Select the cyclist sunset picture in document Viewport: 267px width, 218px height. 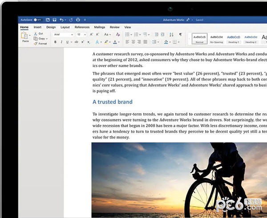[x=179, y=180]
